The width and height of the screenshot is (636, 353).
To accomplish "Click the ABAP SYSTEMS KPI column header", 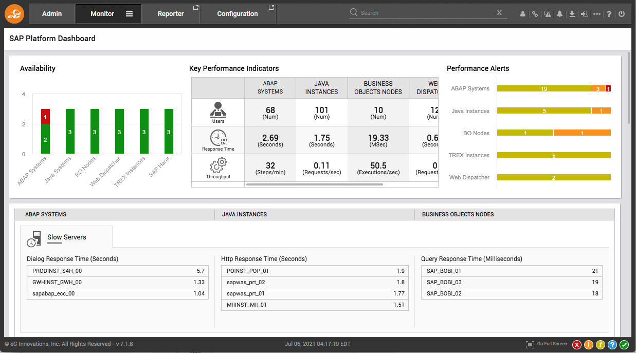I will pos(270,87).
